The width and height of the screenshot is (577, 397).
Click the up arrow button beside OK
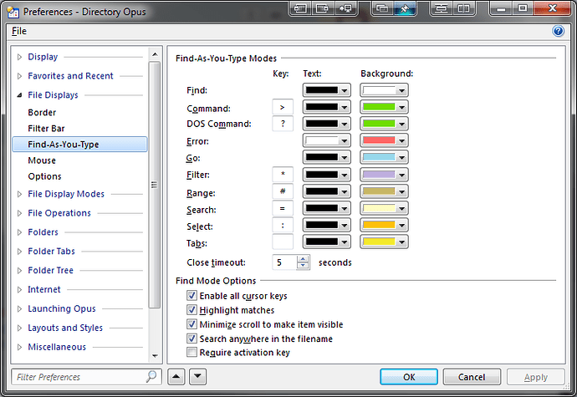tap(176, 376)
